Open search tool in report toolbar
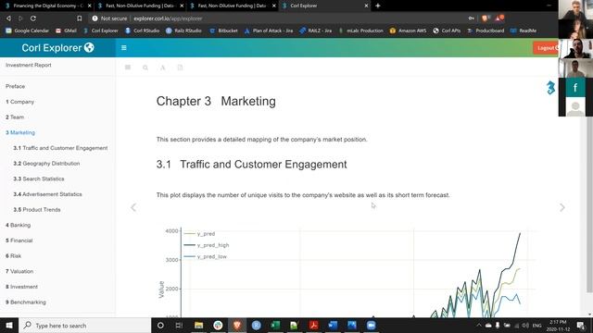Screen dimensions: 593x333 [145, 68]
